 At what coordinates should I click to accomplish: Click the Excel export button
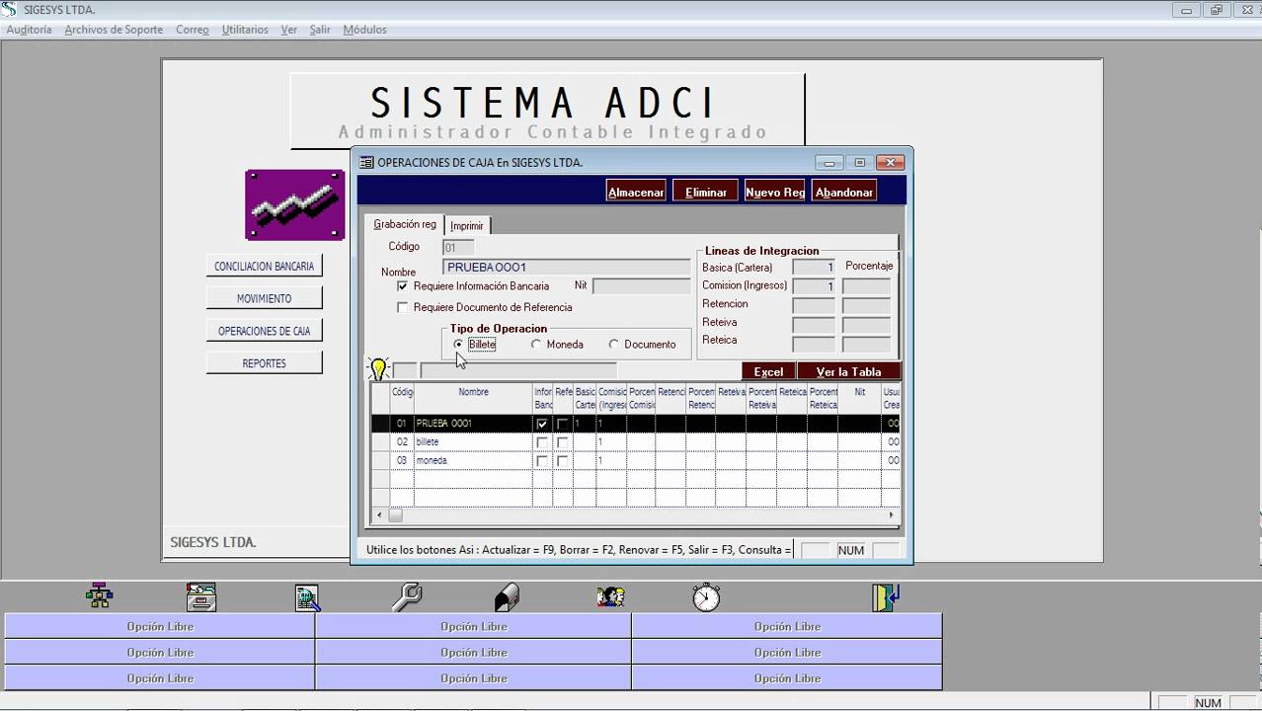tap(768, 371)
